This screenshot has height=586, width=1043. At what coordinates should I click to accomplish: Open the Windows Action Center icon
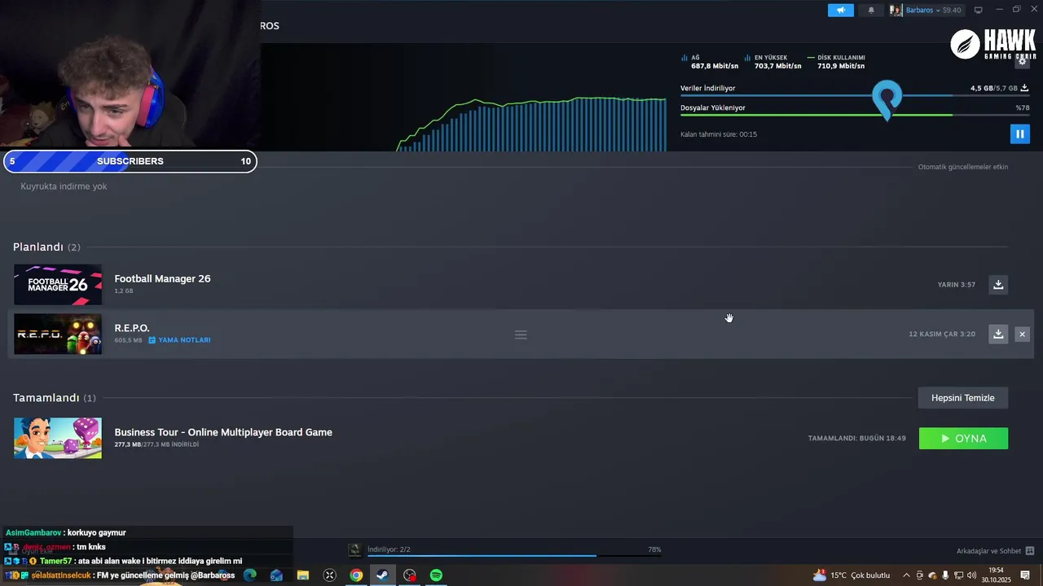point(1025,575)
